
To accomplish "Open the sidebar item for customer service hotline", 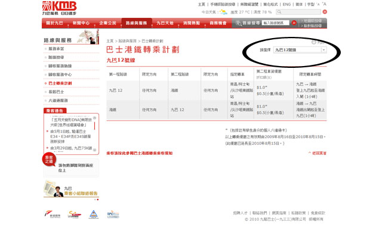I will (60, 66).
